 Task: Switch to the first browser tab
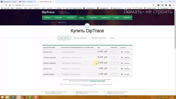9,2
